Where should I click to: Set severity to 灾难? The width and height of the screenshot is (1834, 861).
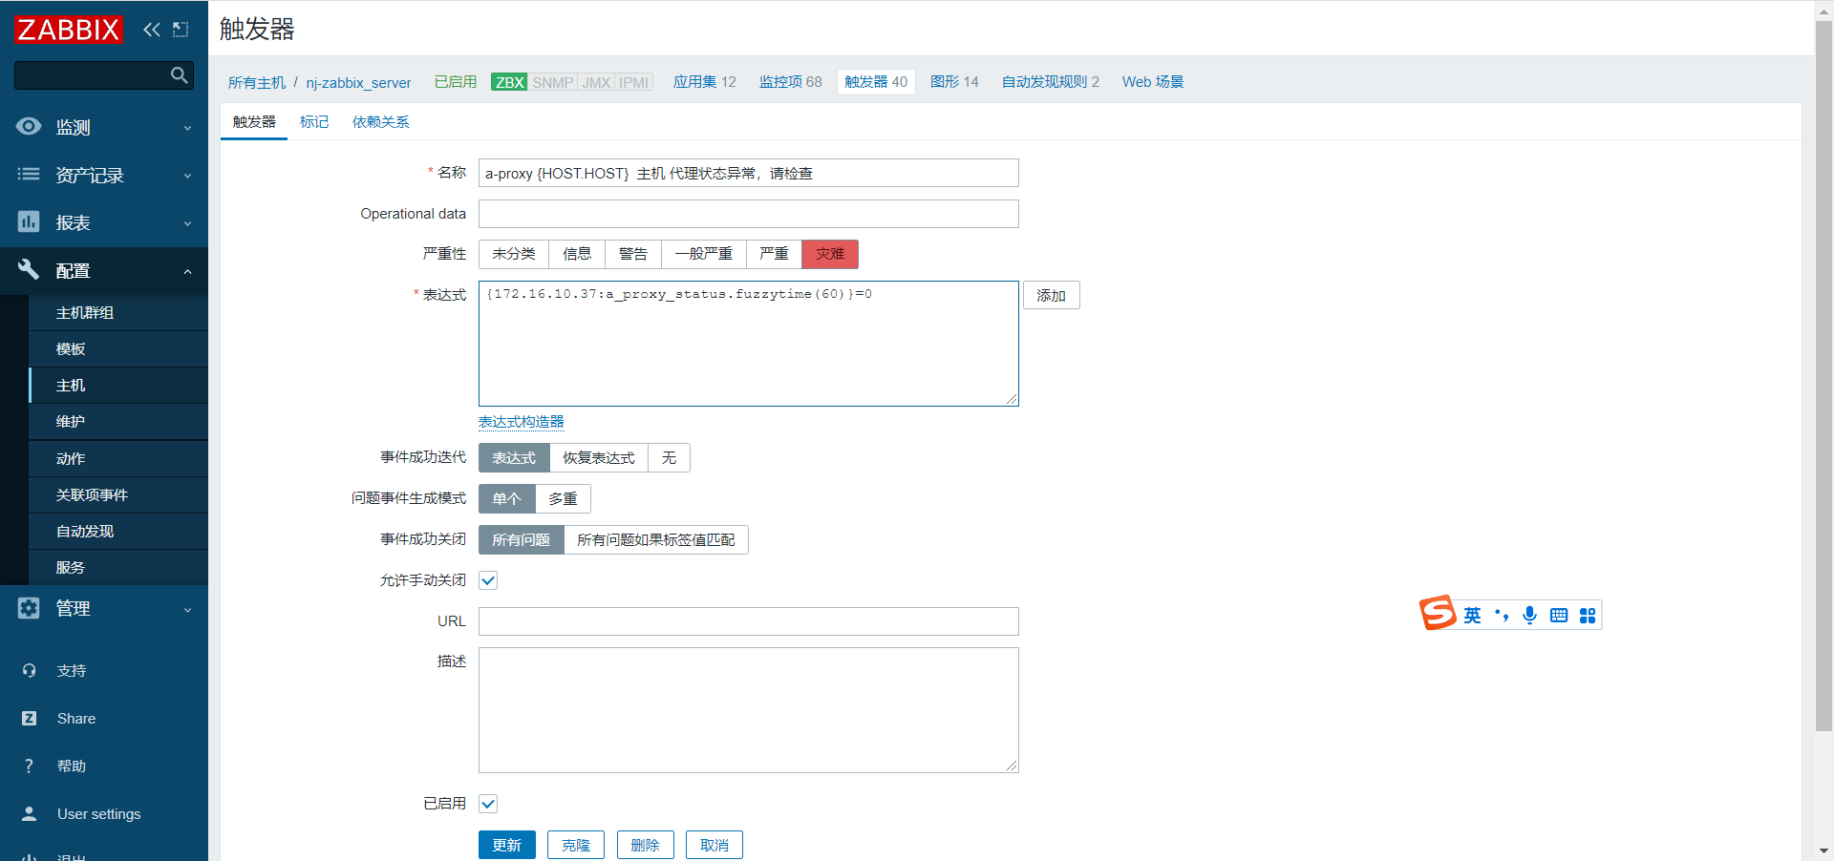(x=830, y=254)
